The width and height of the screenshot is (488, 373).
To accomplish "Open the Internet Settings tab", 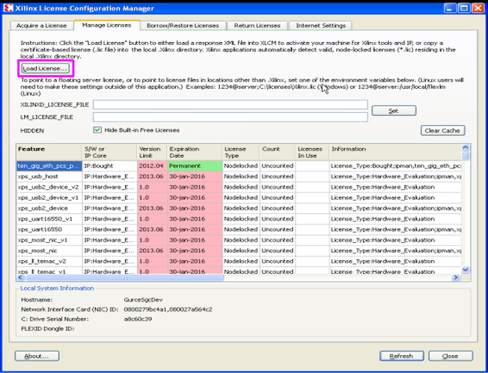I will [x=320, y=25].
